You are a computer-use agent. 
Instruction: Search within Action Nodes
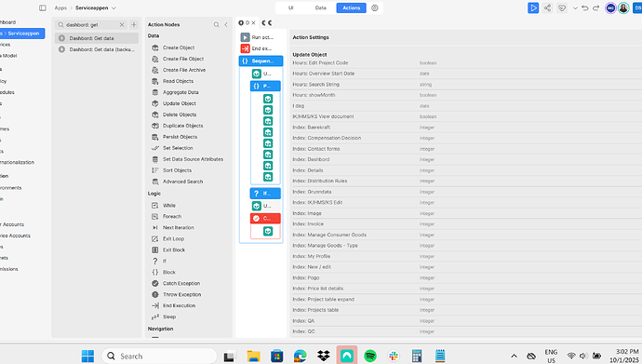216,24
